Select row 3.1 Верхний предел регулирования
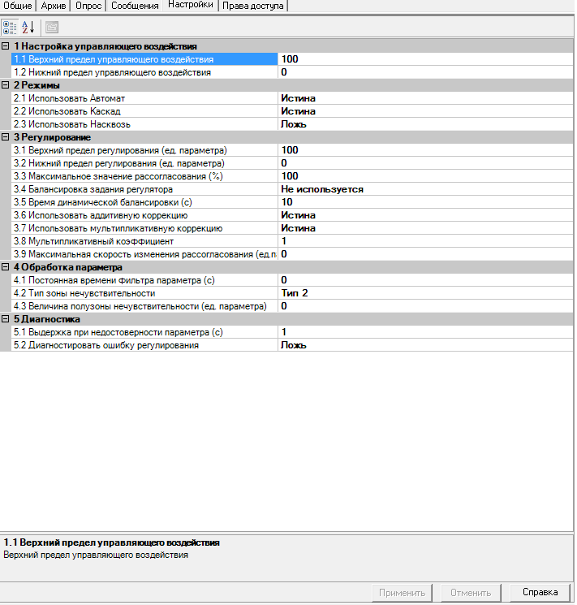577x605 pixels. tap(144, 150)
